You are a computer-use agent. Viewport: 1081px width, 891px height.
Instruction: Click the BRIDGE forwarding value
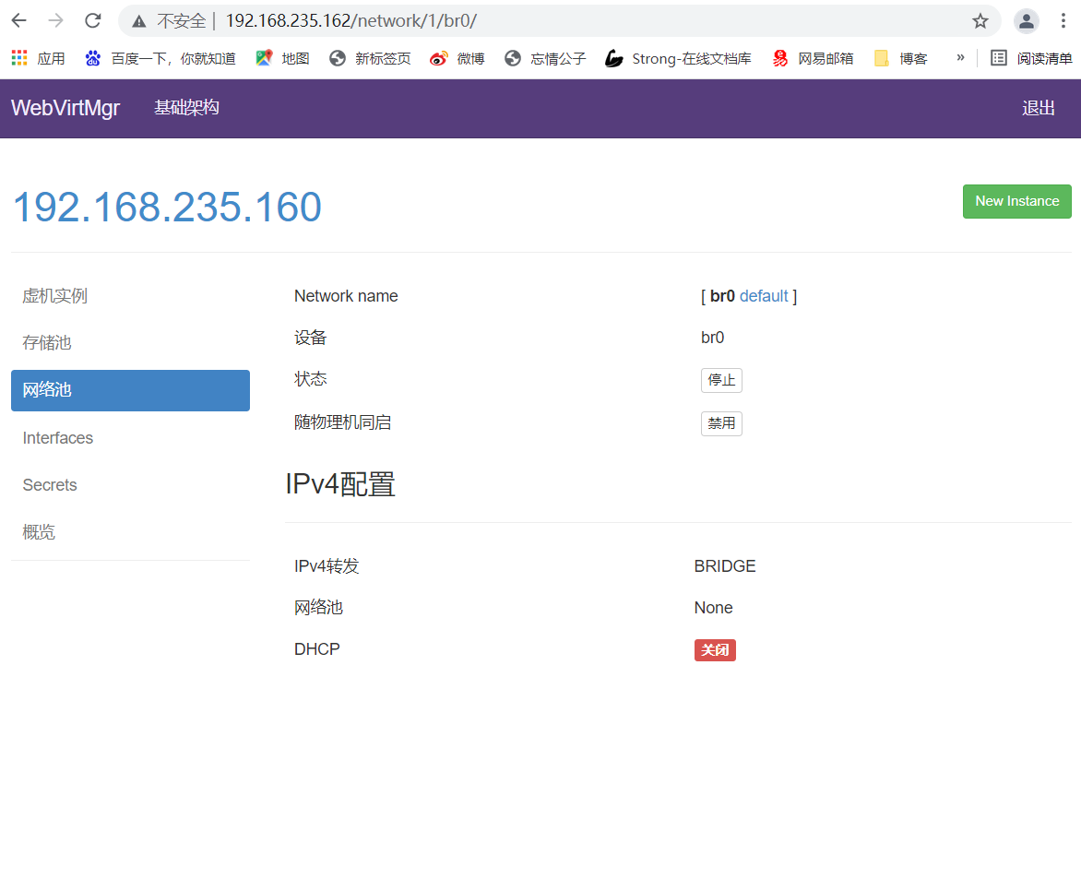[725, 566]
